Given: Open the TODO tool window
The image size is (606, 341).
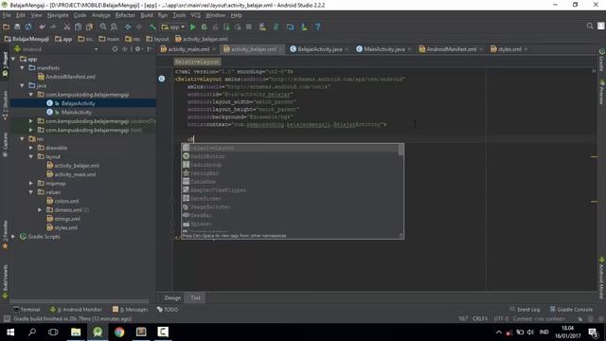Looking at the screenshot, I should click(x=168, y=310).
